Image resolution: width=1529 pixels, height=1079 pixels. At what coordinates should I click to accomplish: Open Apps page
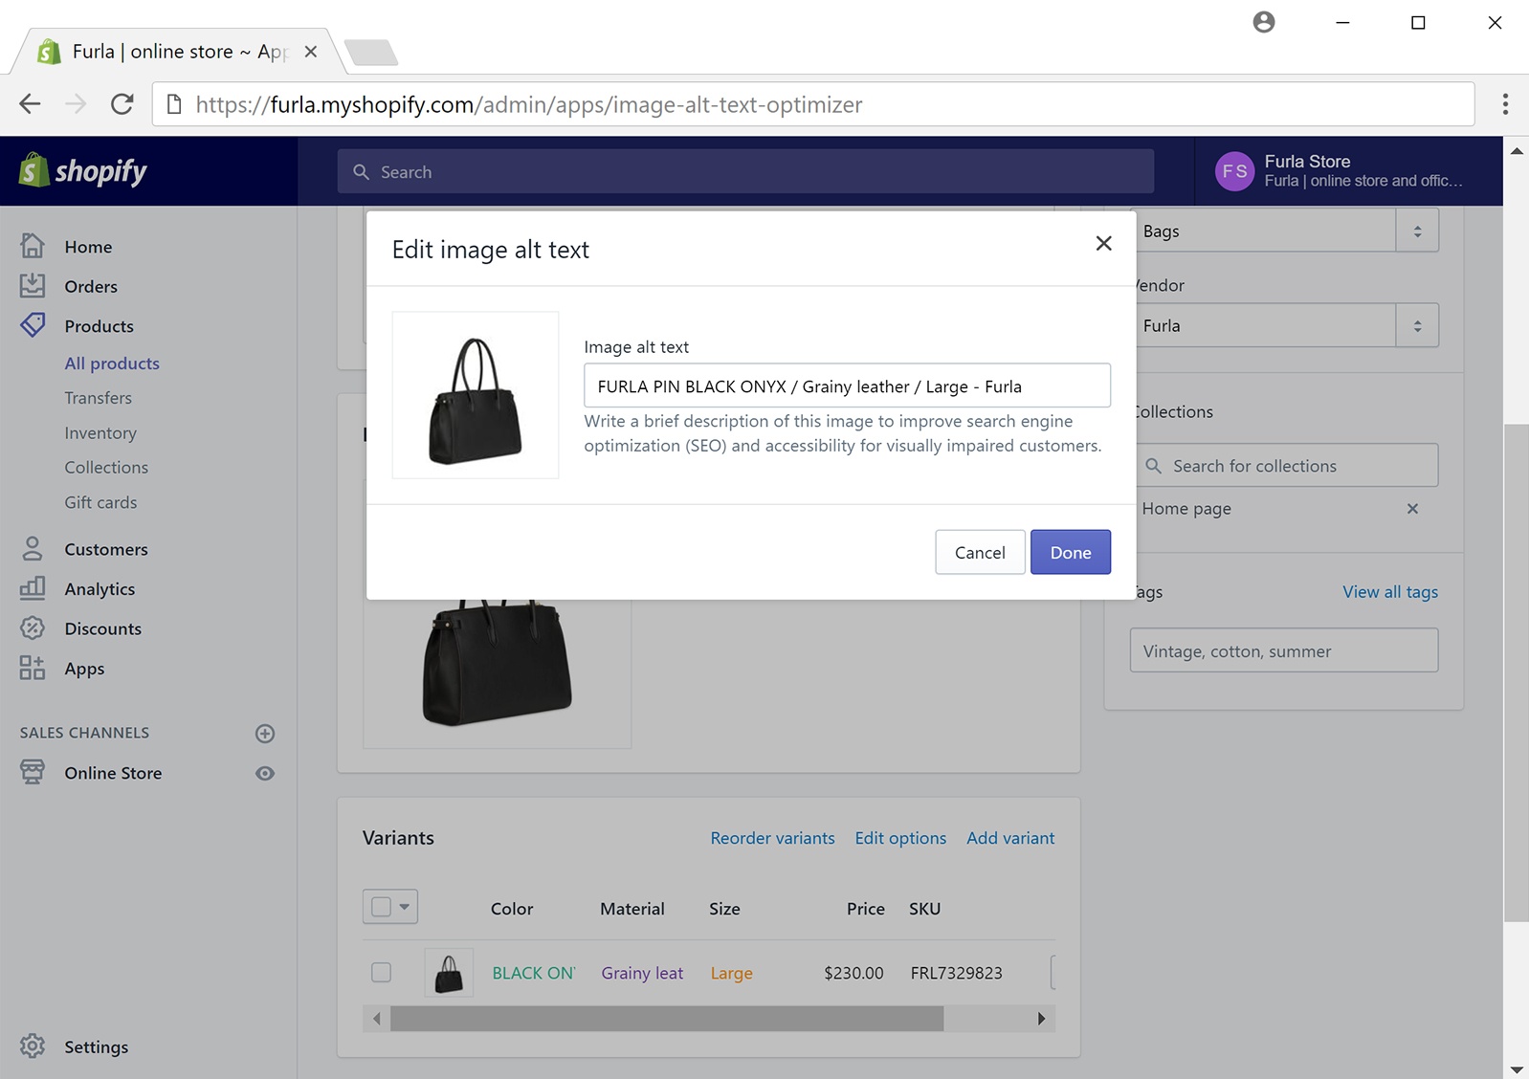click(x=84, y=669)
